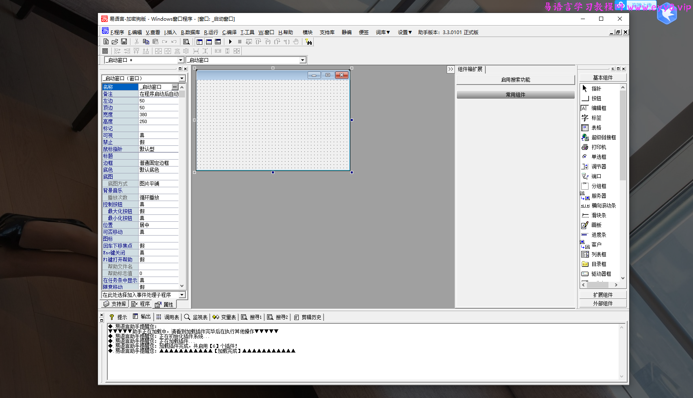Open the 监视表 tab

pos(196,317)
